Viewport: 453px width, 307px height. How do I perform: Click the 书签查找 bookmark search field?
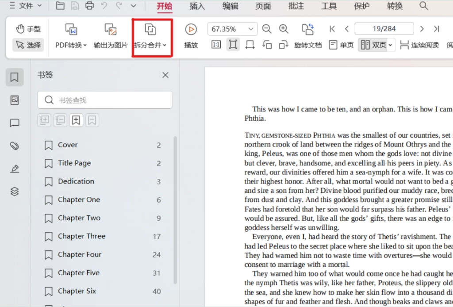pyautogui.click(x=105, y=100)
